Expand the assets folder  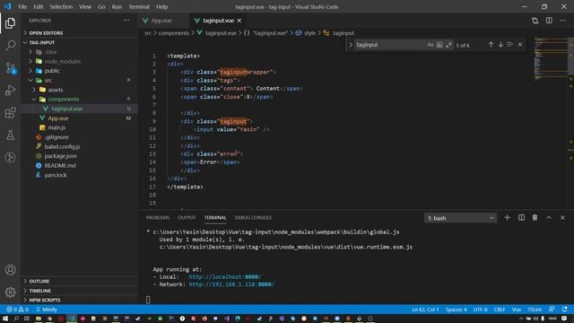click(x=56, y=90)
